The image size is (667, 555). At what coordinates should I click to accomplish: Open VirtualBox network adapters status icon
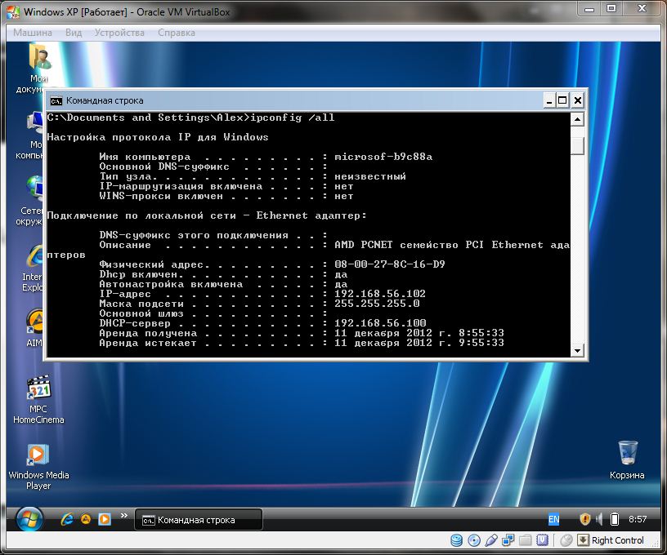pos(508,540)
